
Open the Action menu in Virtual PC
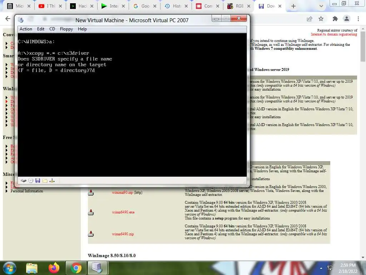[x=26, y=29]
